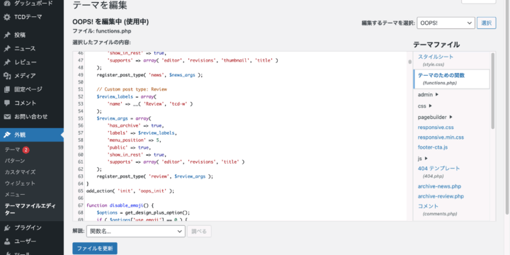Expand the admin folder in theme files

428,95
